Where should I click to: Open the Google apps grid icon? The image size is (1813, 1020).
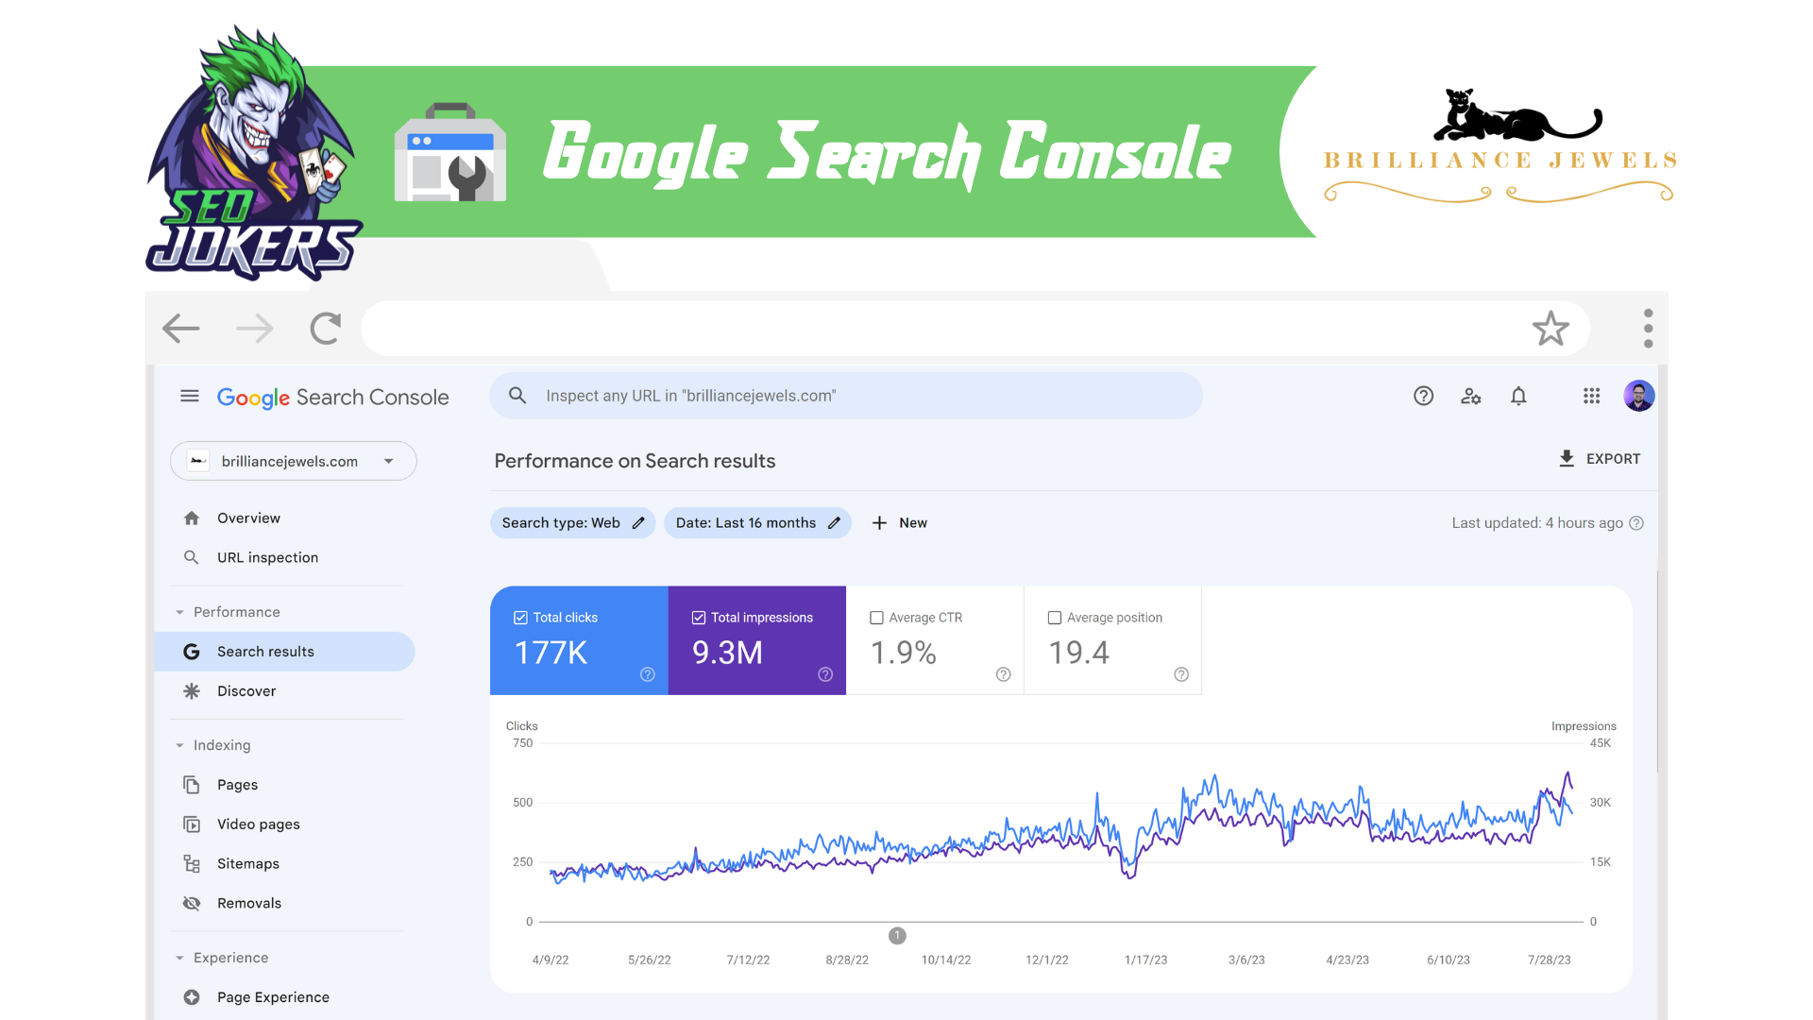1591,396
